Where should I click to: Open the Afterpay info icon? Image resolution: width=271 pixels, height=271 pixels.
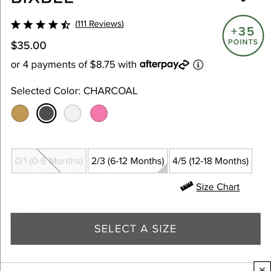click(x=198, y=65)
